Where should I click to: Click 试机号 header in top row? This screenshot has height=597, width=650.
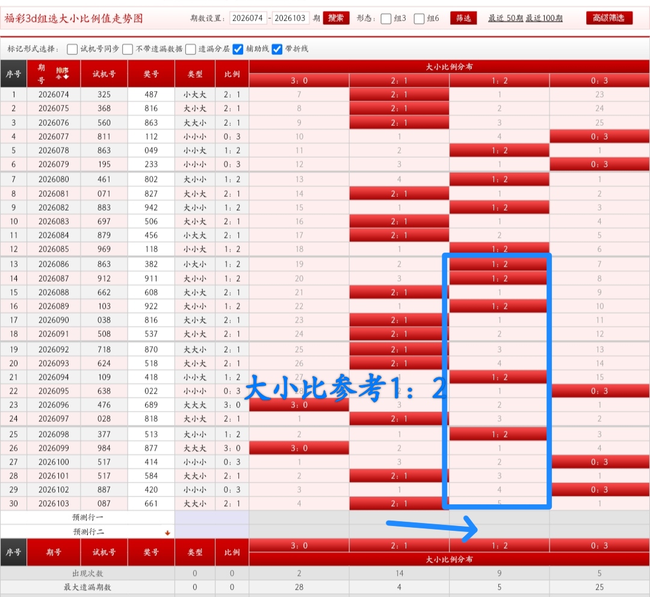tap(104, 74)
